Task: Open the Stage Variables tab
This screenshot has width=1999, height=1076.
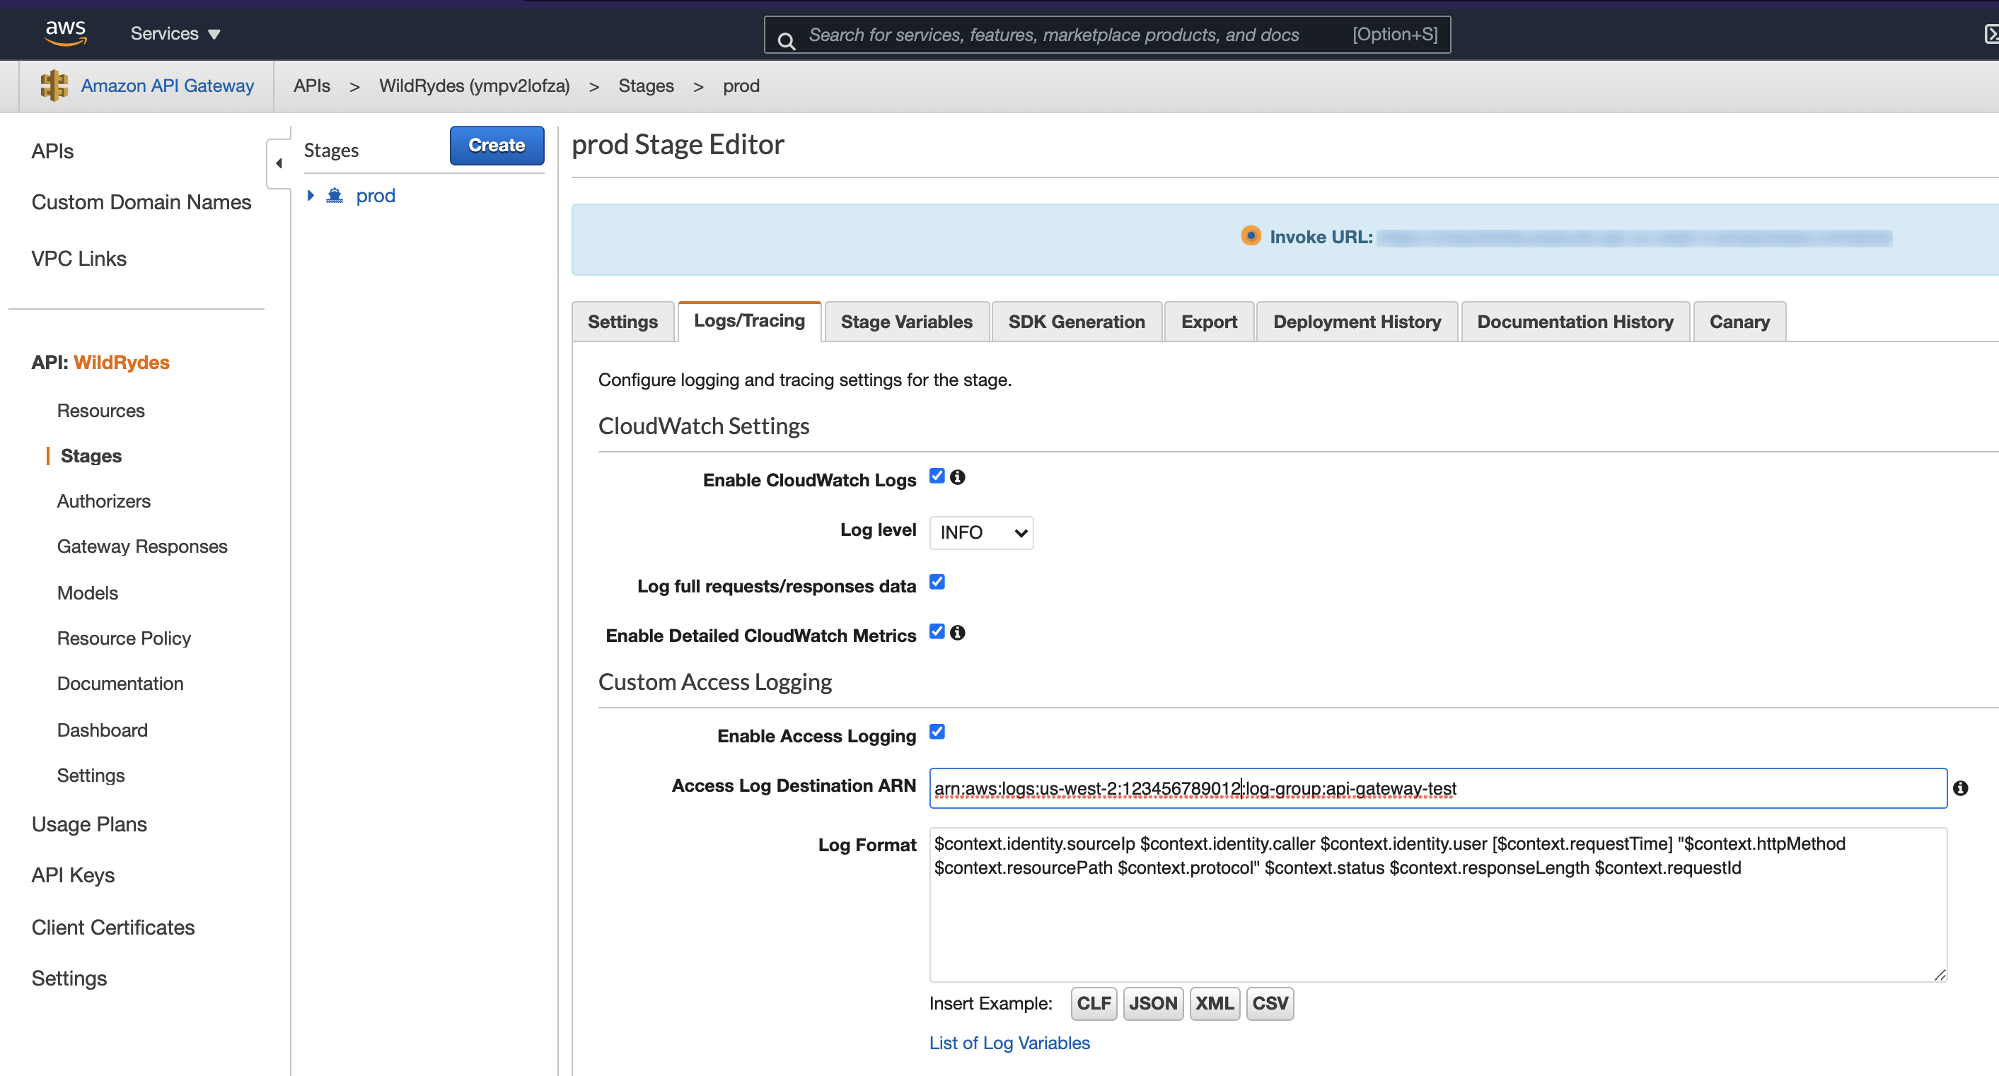Action: pos(906,321)
